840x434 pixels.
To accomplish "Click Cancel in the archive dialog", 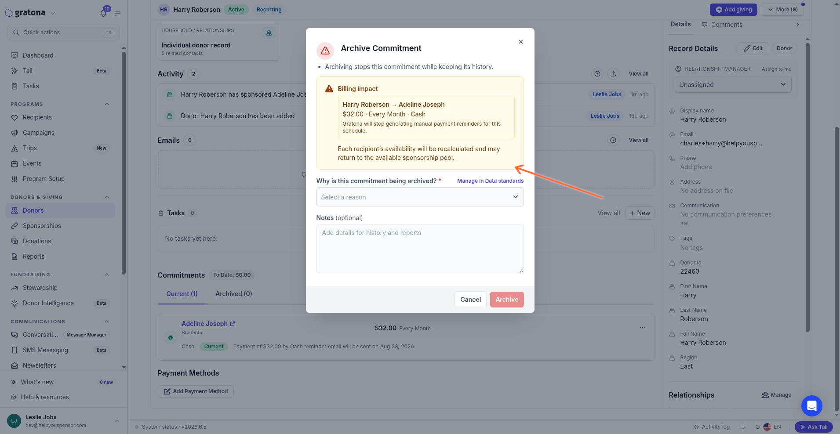I will point(470,300).
